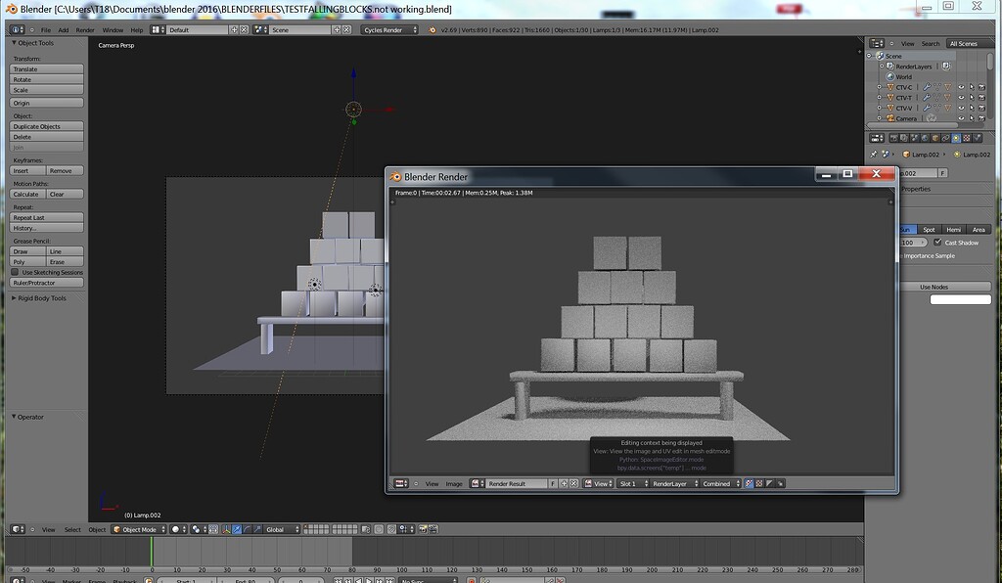Viewport: 1002px width, 583px height.
Task: Open the Add menu
Action: pos(64,30)
